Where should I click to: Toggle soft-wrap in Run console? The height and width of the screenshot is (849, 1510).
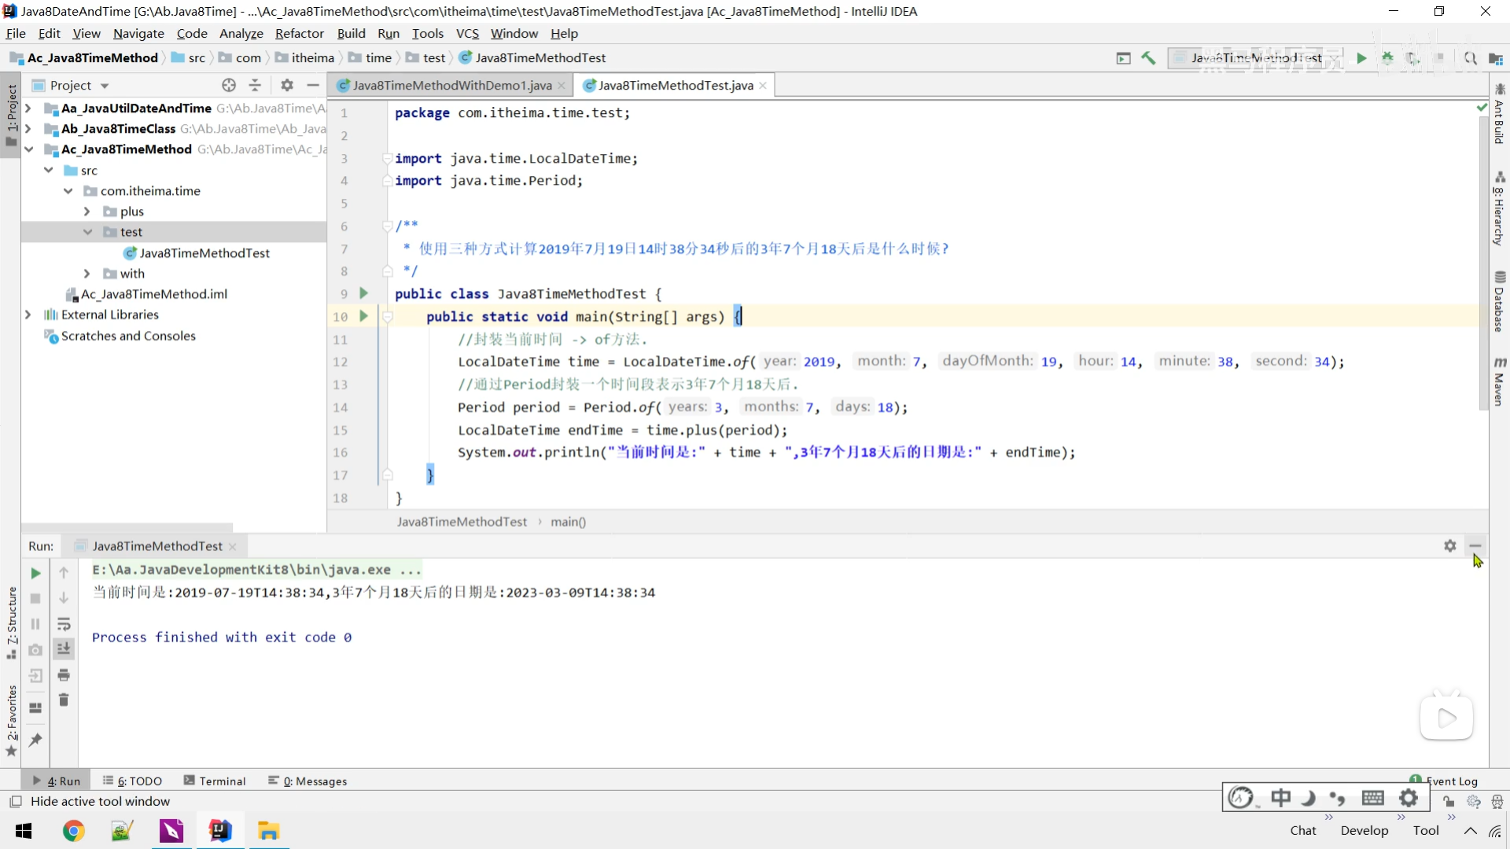64,624
